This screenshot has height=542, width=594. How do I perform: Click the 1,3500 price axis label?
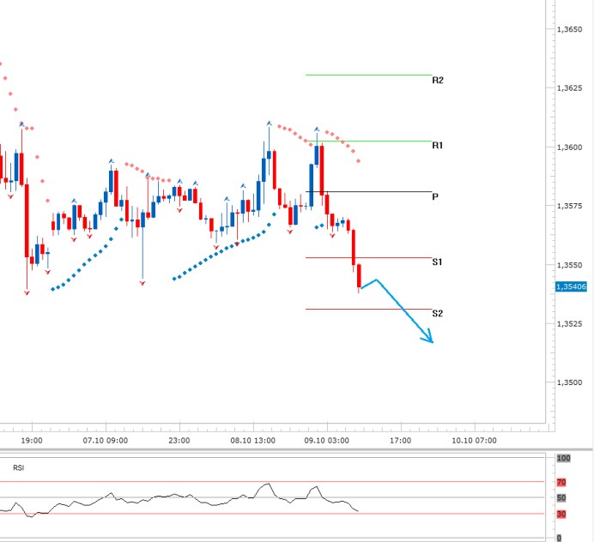[x=569, y=382]
